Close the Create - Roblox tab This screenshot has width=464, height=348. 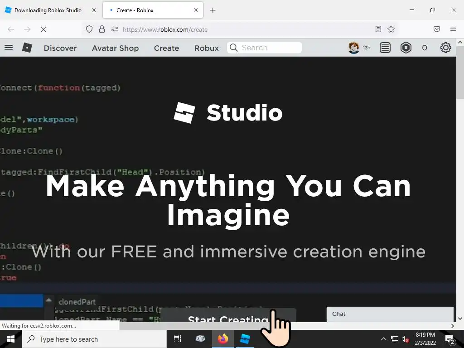pos(196,10)
